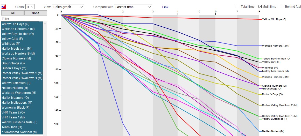The width and height of the screenshot is (301, 136).
Task: Select Worksop Harriers A (M) team
Action: [x=18, y=29]
